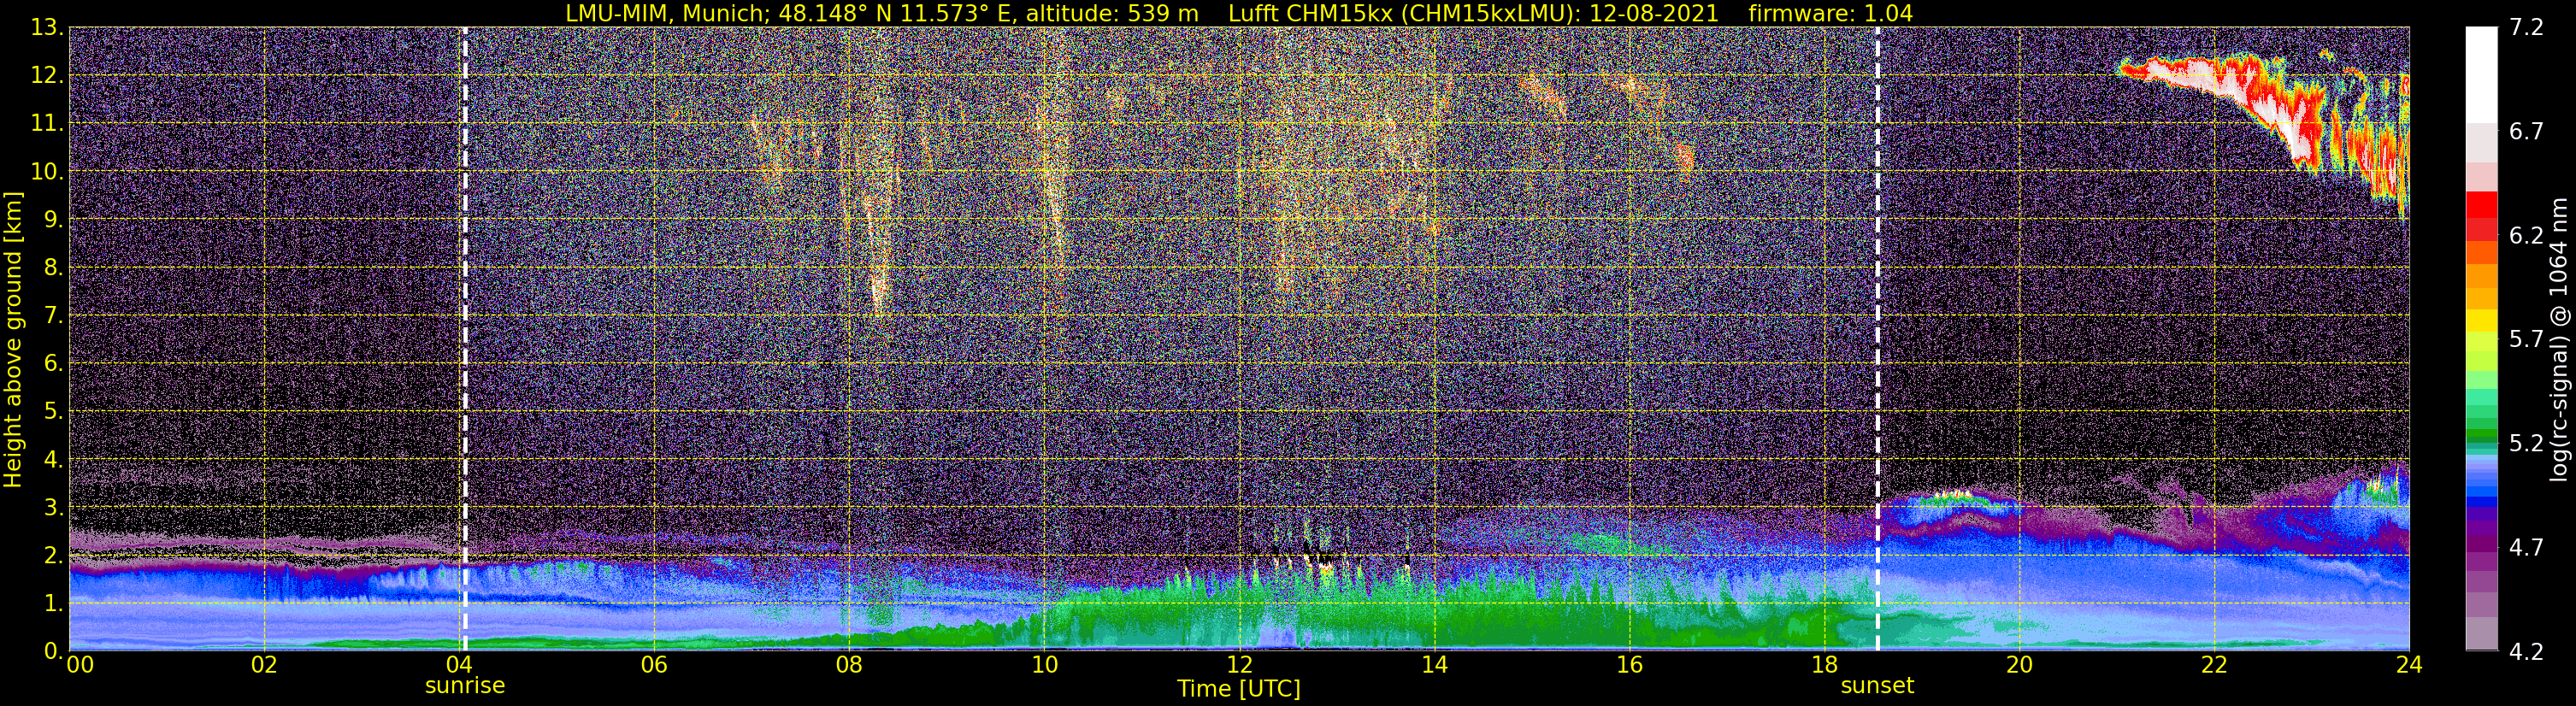
Task: Click the time axis tick "00"
Action: (x=79, y=666)
